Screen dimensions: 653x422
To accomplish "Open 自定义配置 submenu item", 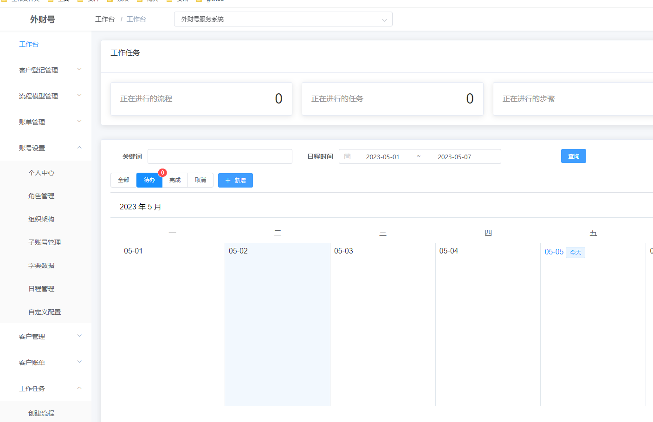I will point(45,312).
